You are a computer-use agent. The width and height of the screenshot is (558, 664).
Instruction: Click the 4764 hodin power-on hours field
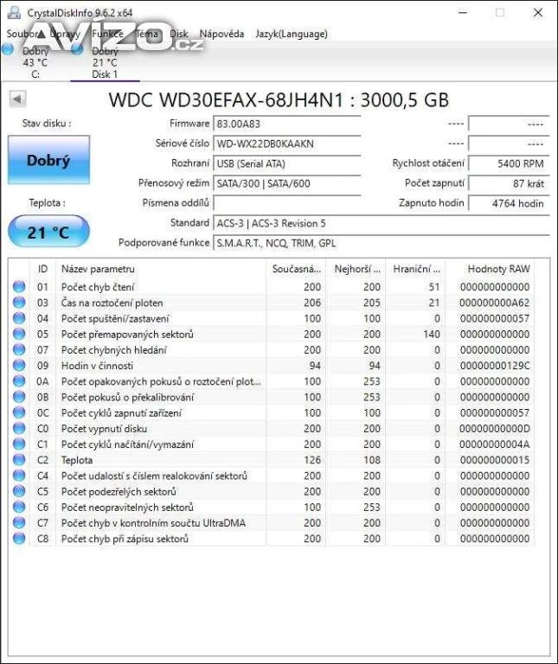(x=509, y=203)
